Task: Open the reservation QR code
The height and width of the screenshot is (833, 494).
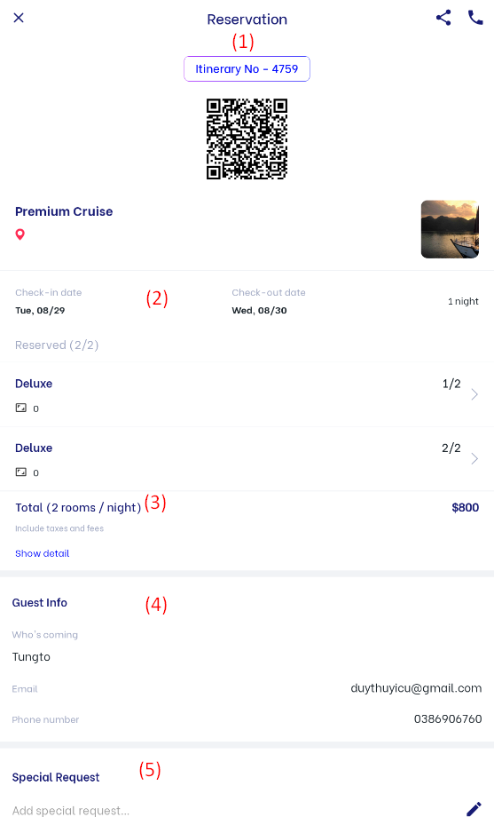Action: (247, 139)
